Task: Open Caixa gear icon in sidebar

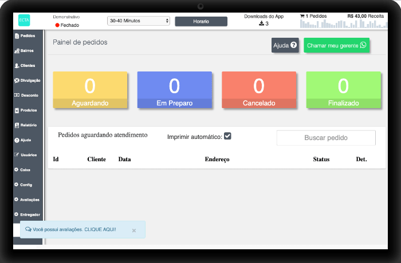Action: click(17, 170)
